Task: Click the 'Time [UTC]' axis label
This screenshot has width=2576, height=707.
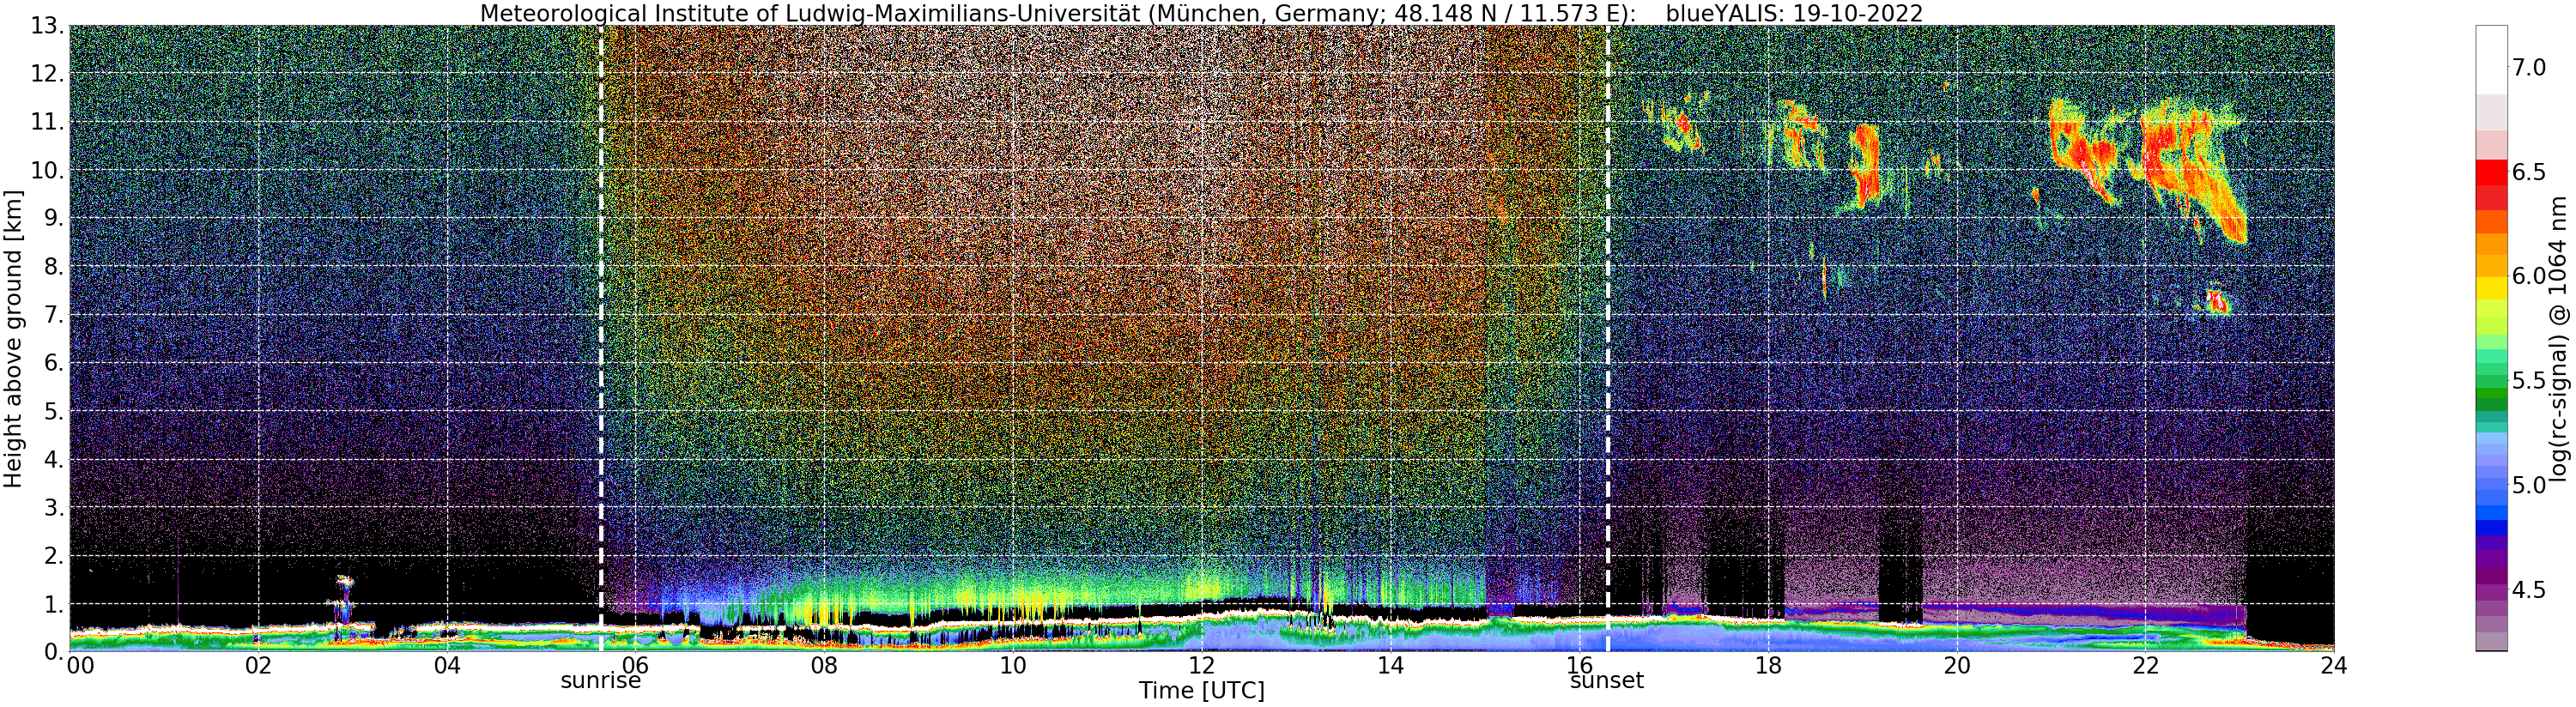Action: pos(1201,691)
